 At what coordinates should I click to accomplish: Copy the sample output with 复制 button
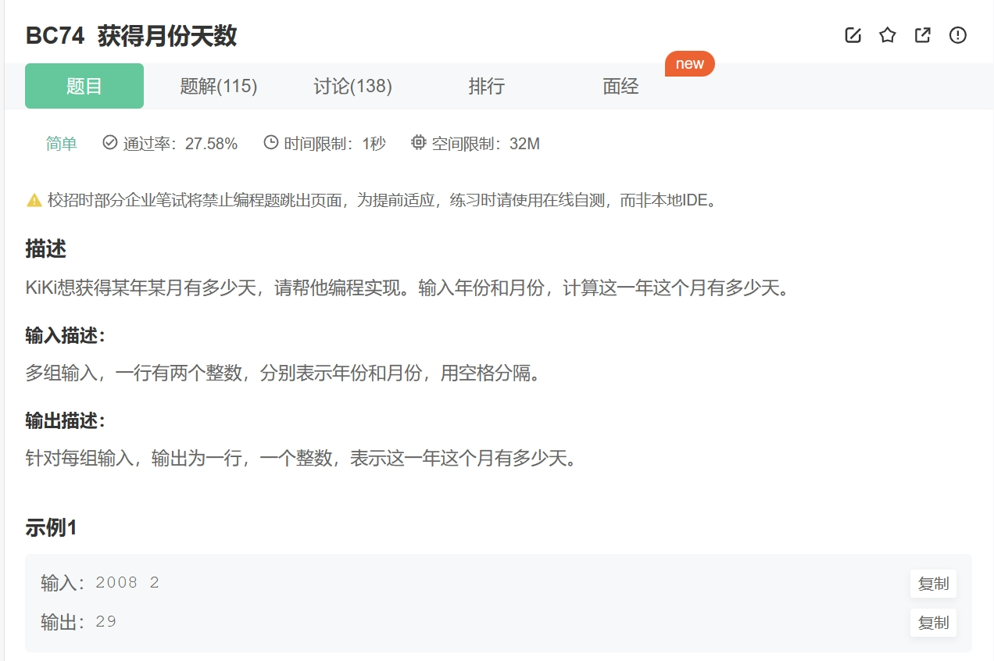click(932, 622)
